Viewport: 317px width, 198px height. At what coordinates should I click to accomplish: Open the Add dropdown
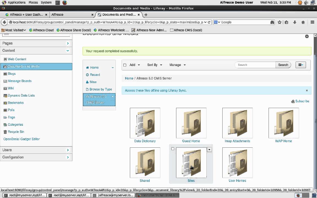pos(135,65)
